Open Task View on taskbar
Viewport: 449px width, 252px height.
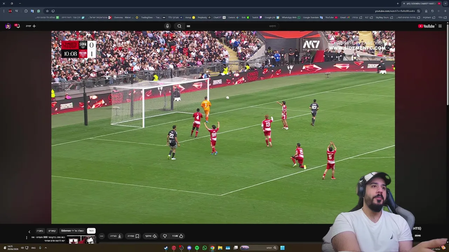(236, 248)
